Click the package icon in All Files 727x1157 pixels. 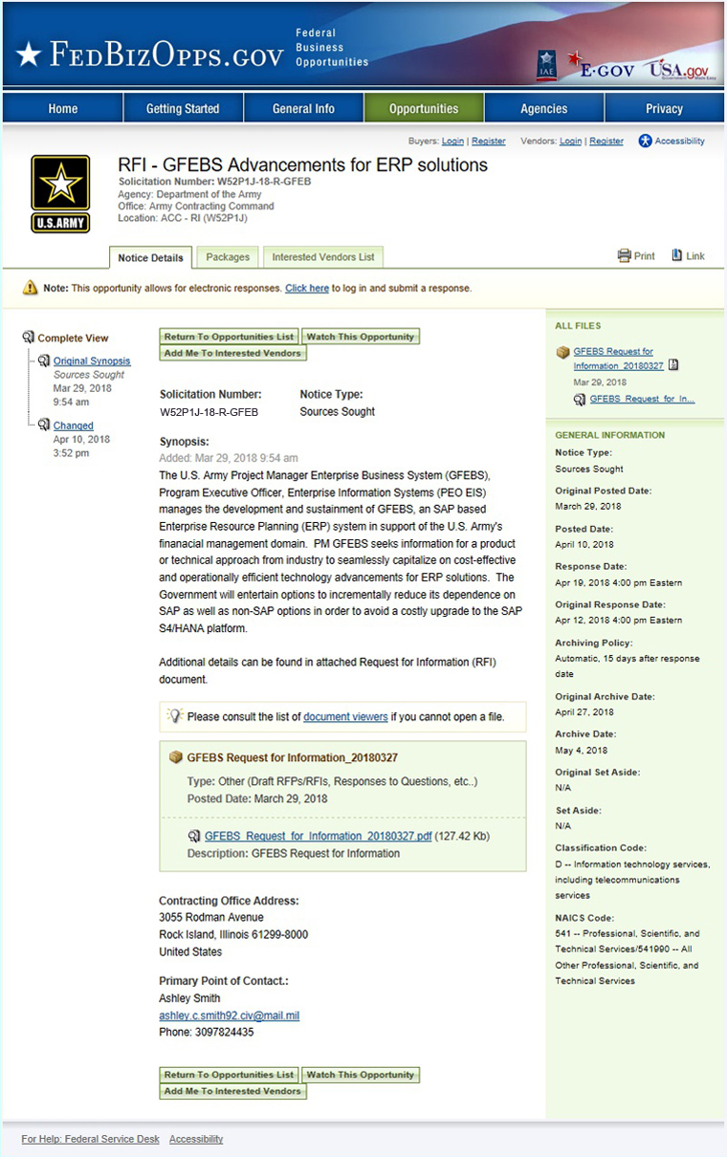click(562, 352)
